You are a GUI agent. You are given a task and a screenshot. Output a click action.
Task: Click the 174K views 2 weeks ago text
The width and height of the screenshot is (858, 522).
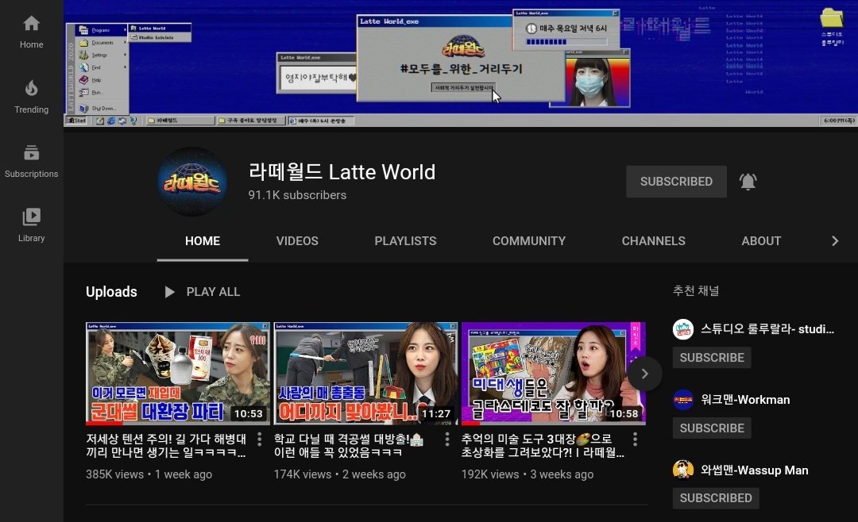point(340,474)
